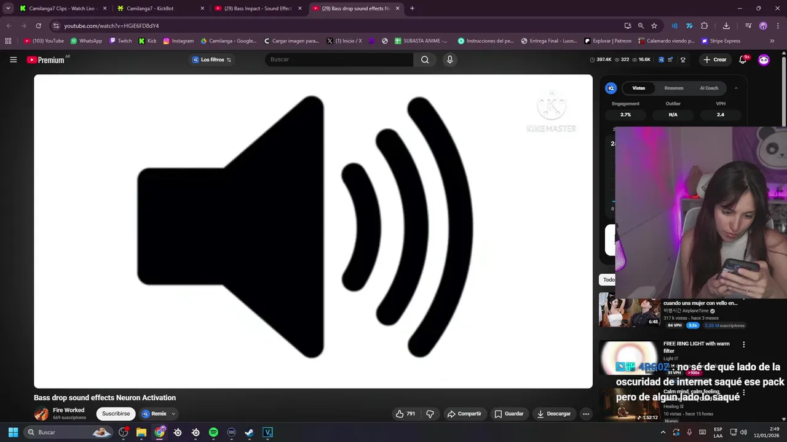Click the Windows taskbar search box

pyautogui.click(x=68, y=432)
